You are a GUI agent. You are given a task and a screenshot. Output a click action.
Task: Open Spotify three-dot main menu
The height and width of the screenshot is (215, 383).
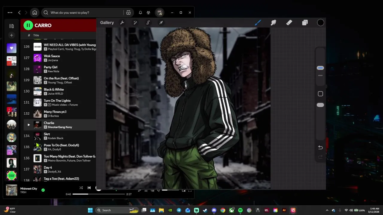(10, 13)
